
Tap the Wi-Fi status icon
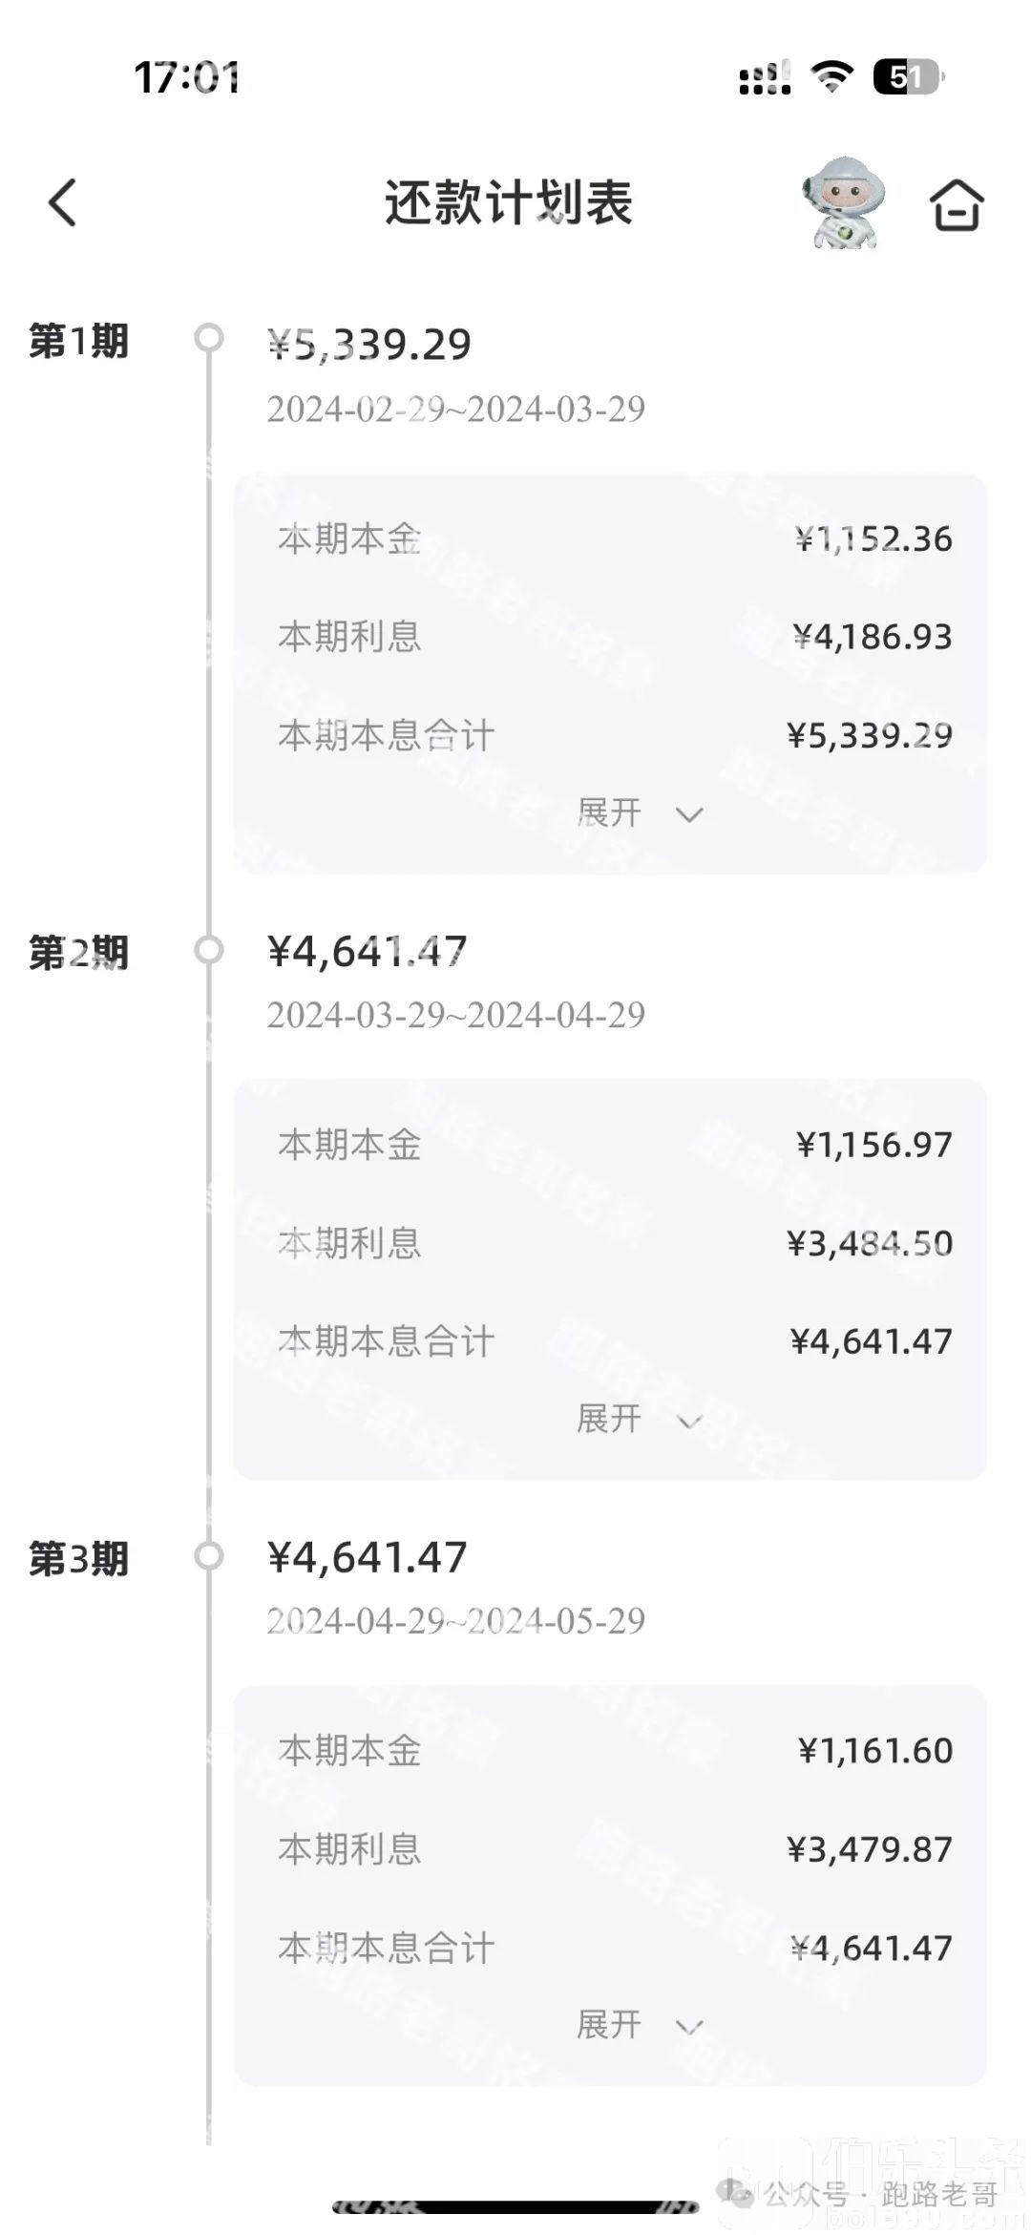(831, 76)
